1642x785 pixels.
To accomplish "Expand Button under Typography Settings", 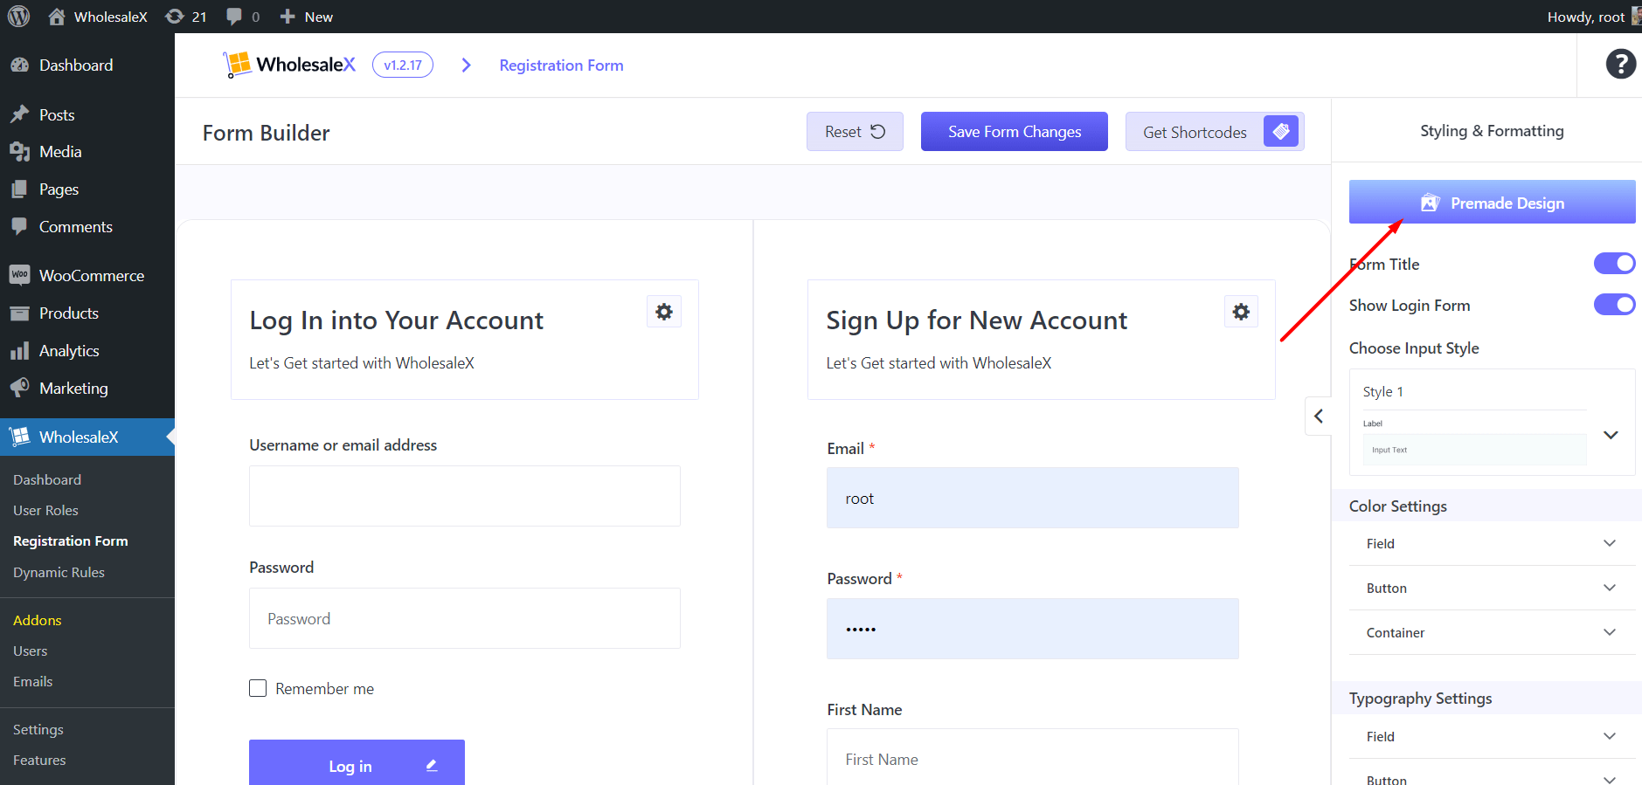I will coord(1492,776).
